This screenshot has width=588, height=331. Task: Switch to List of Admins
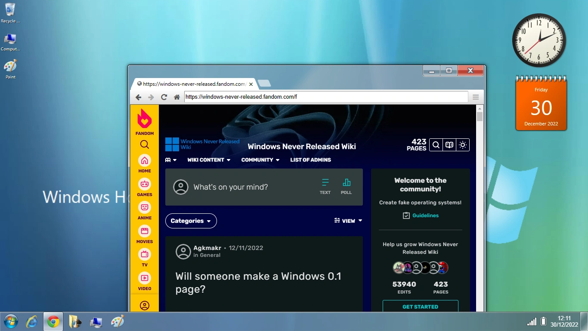[310, 160]
